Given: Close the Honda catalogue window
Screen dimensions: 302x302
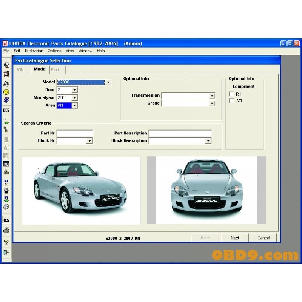Looking at the screenshot, I should click(297, 43).
